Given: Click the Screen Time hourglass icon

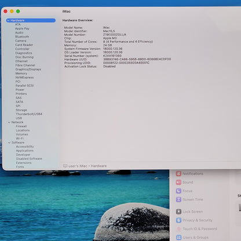Looking at the screenshot, I should (x=178, y=199).
